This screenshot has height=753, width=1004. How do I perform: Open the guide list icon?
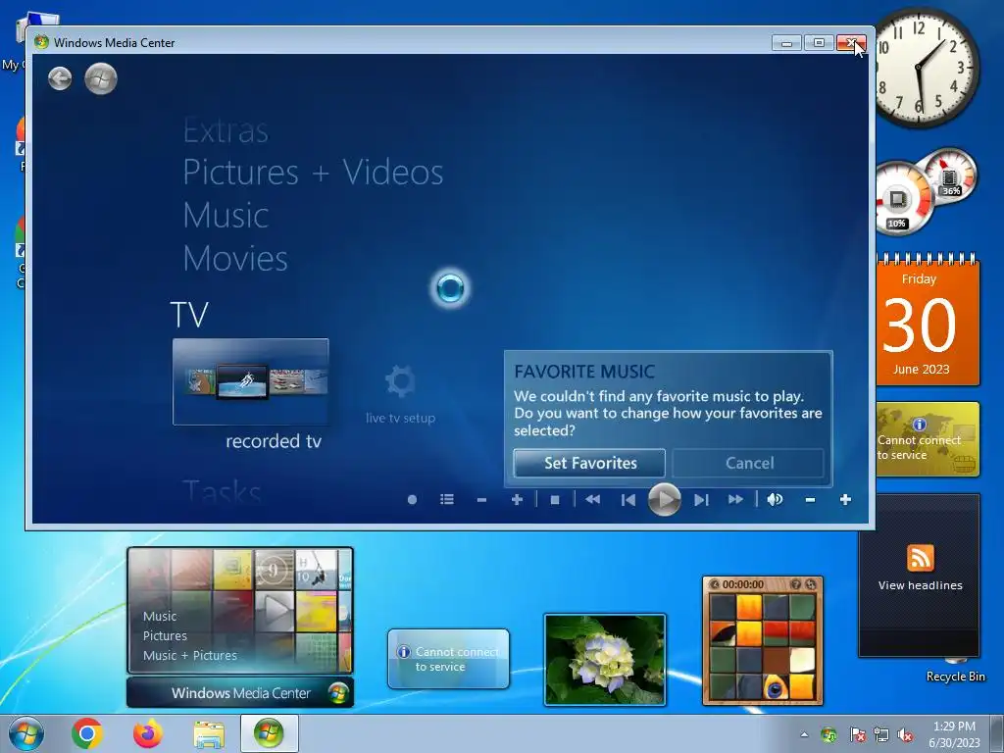point(447,499)
